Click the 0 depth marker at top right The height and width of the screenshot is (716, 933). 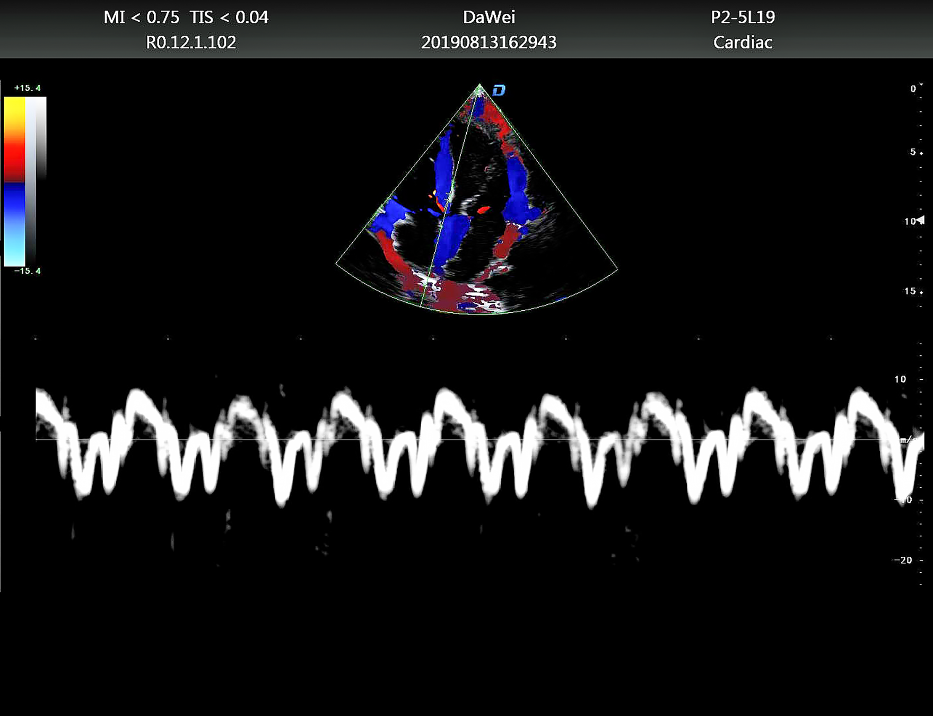[x=913, y=89]
